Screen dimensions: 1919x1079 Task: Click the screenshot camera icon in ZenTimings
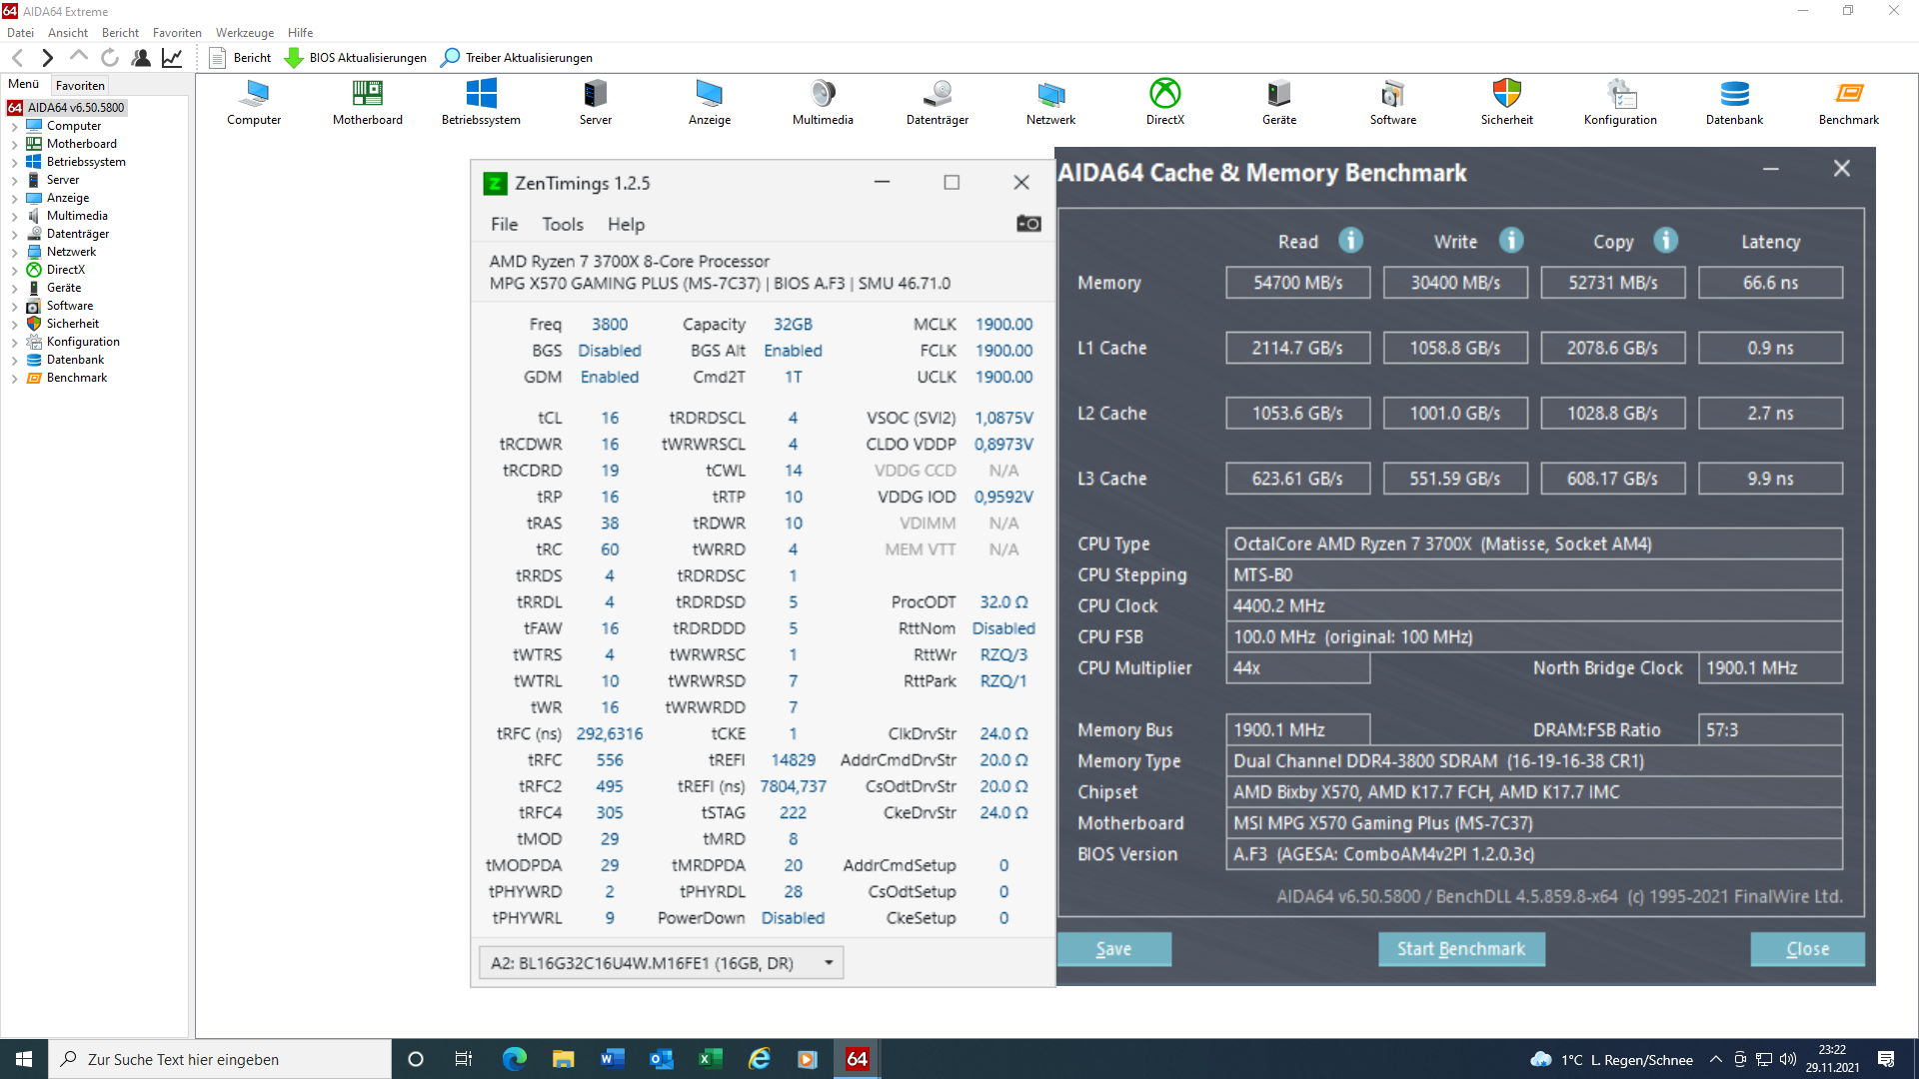coord(1028,224)
